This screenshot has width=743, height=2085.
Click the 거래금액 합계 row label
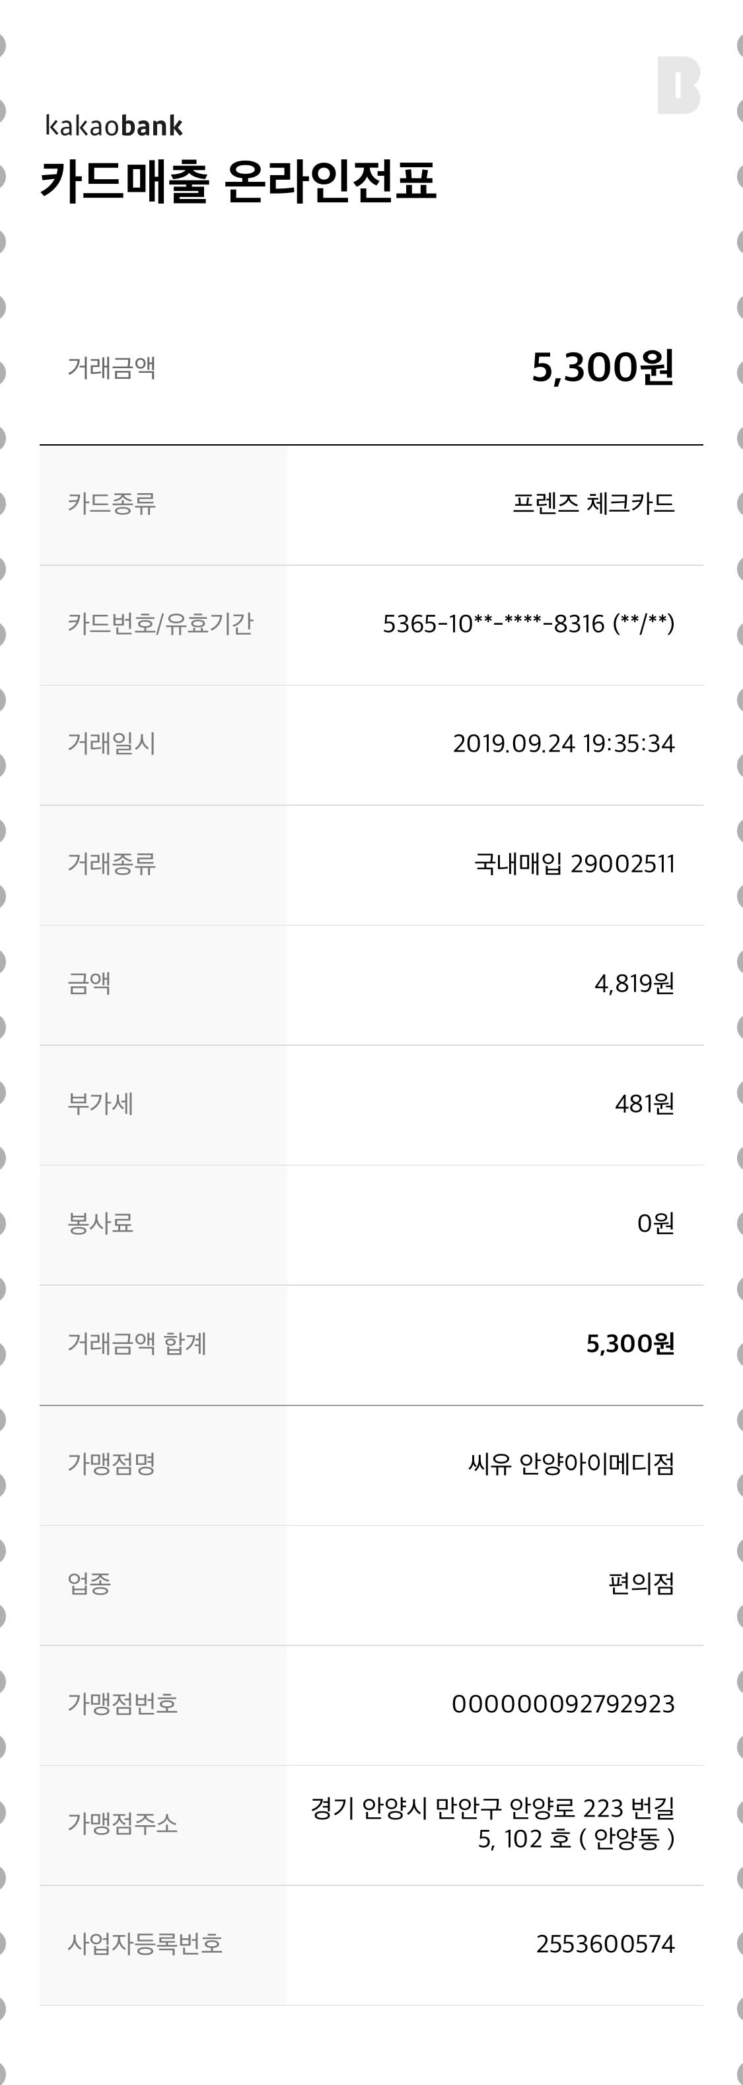[137, 1343]
